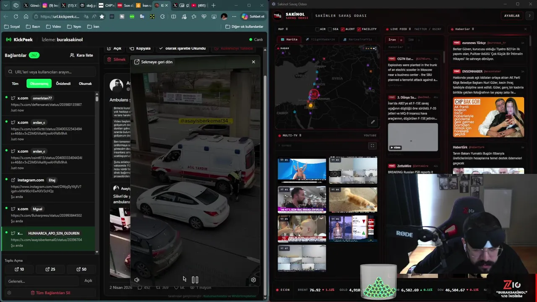Disable the ALERT map checkbox

343,29
